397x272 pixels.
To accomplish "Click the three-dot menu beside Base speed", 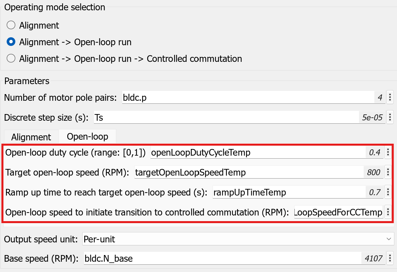I will tap(390, 258).
